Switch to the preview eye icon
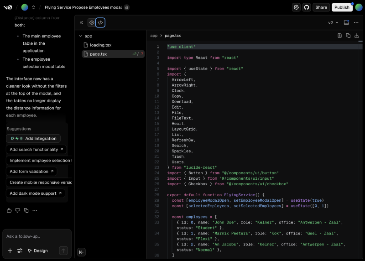 (92, 22)
